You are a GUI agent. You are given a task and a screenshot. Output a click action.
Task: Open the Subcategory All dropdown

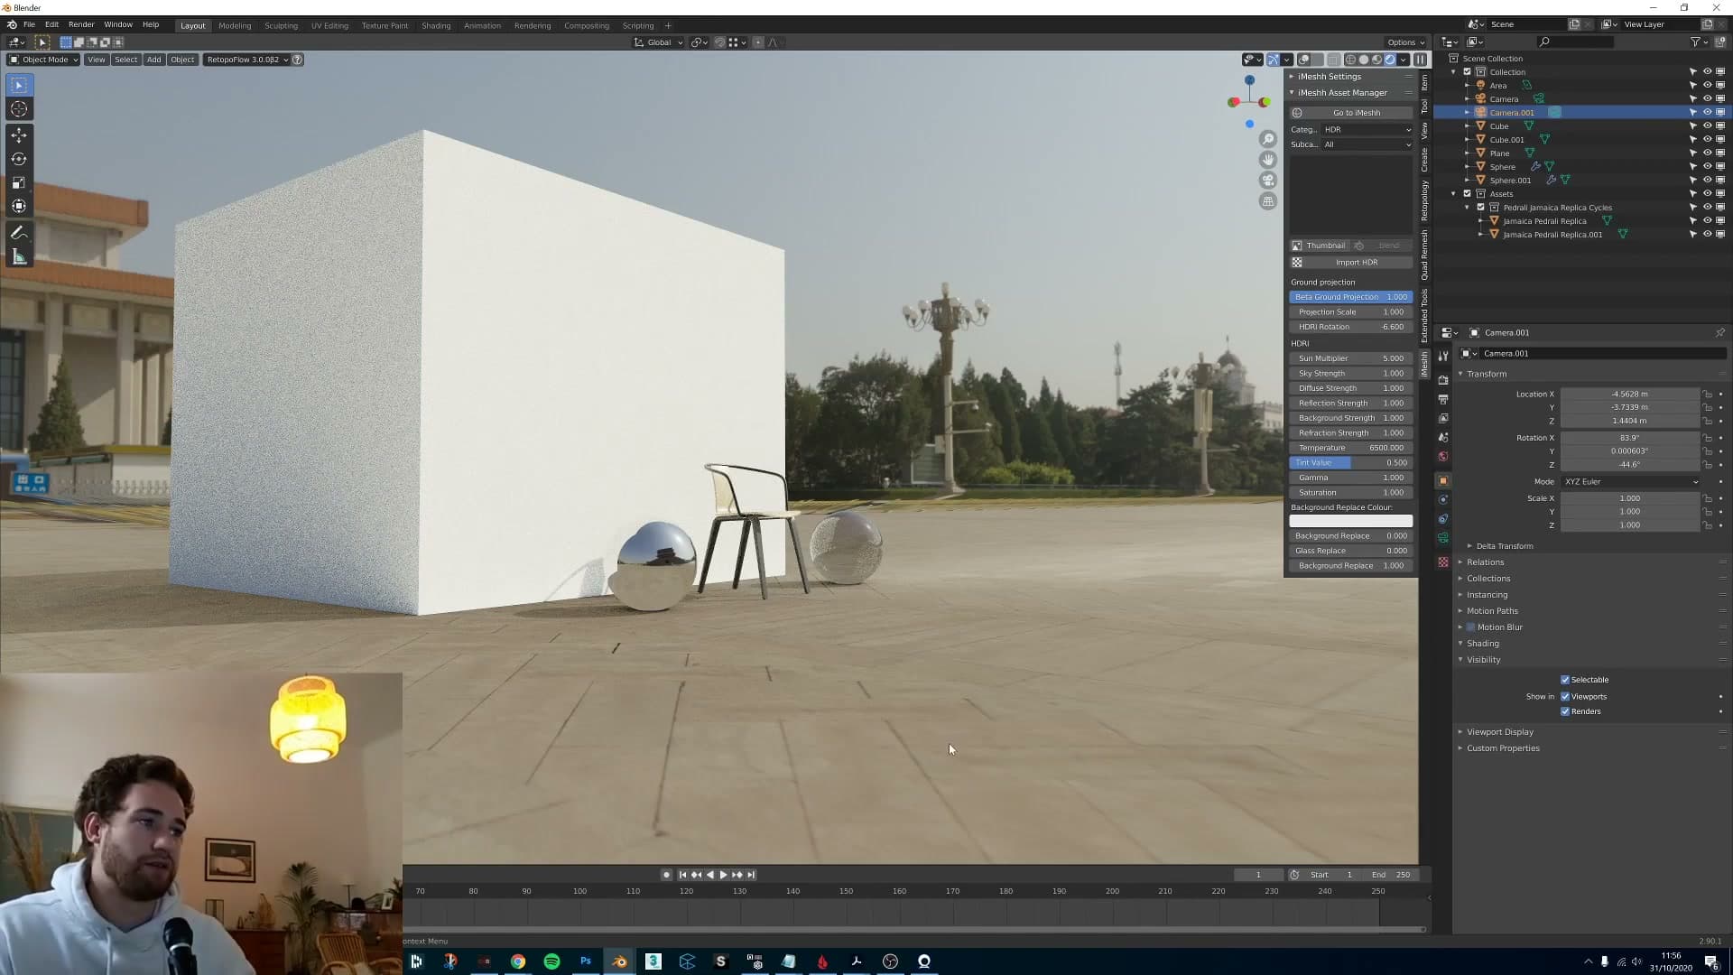(1367, 144)
